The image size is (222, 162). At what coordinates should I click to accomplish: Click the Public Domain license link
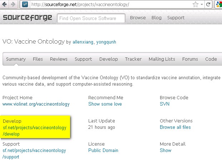click(103, 151)
